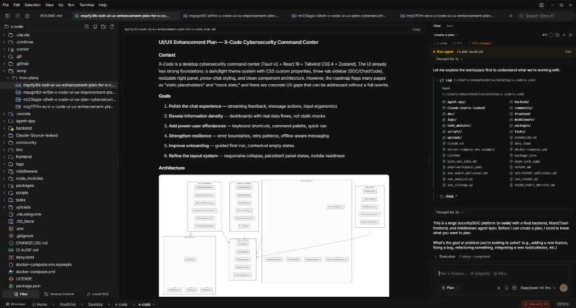576x308 pixels.
Task: Exit the Plan agent mode
Action: point(568,52)
